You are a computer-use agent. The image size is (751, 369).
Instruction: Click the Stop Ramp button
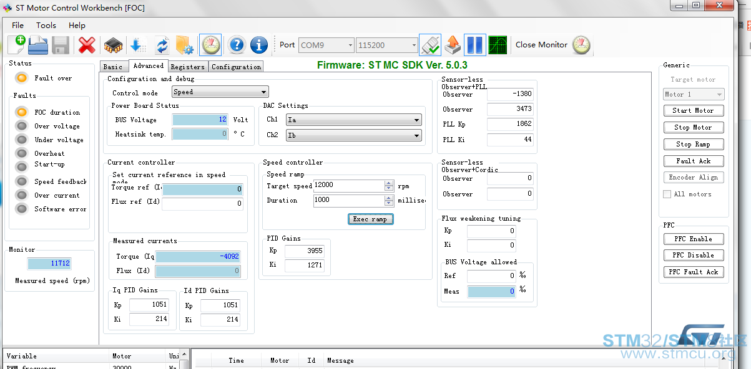(694, 144)
